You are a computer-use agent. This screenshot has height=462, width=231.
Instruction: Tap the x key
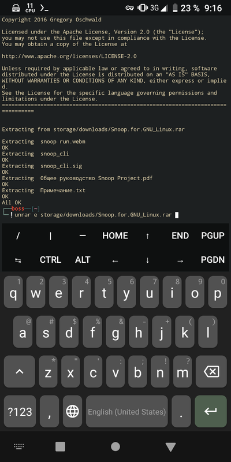coord(70,371)
